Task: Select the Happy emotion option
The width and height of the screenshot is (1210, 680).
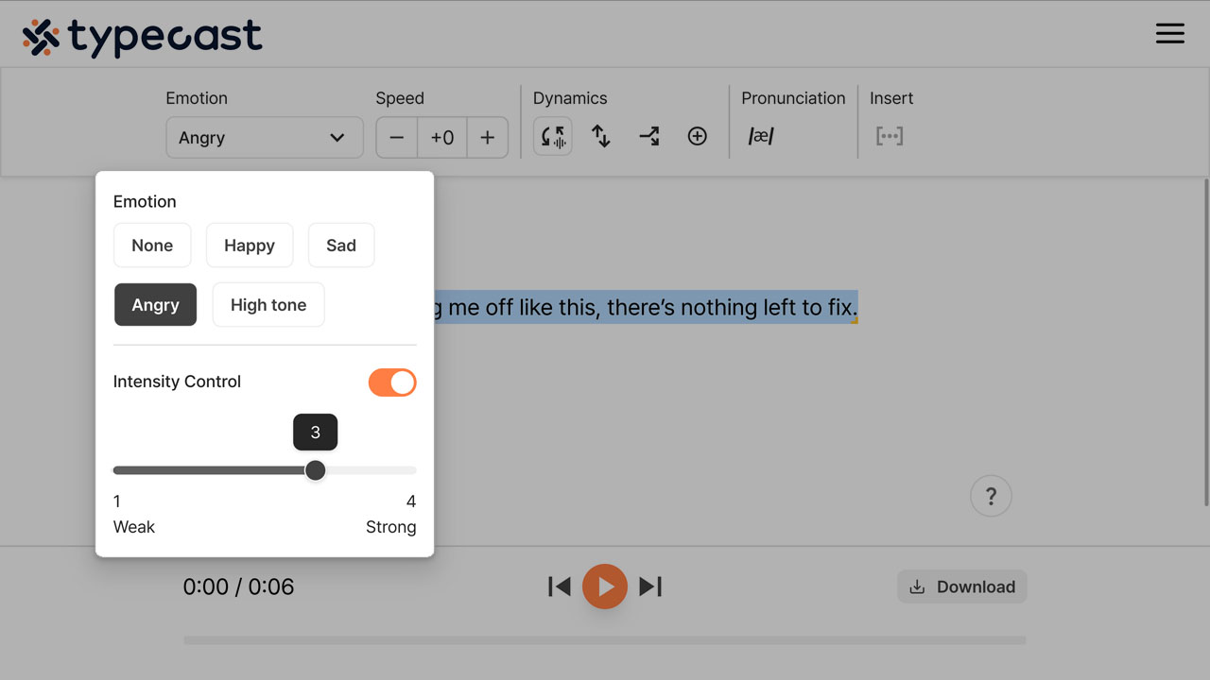Action: pos(250,246)
